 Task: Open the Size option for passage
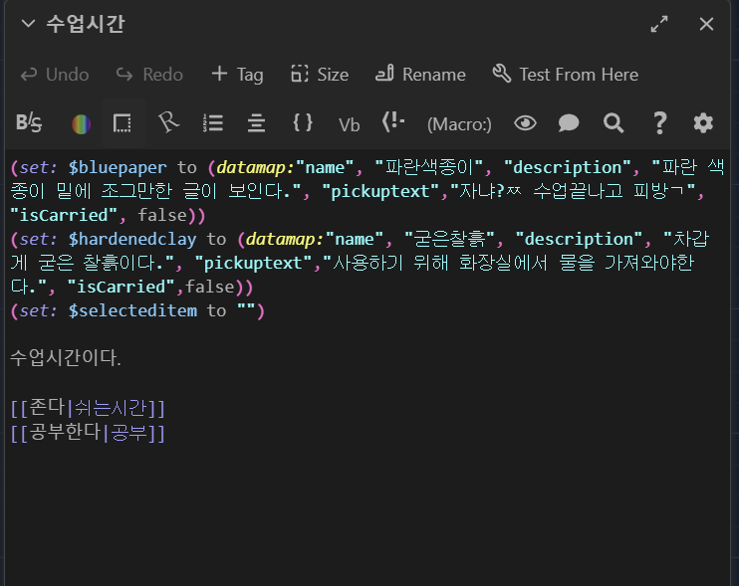pyautogui.click(x=320, y=75)
